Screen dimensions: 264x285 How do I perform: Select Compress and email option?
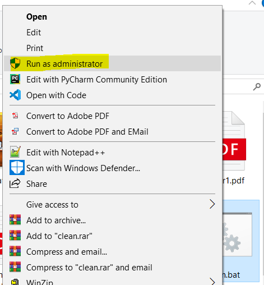[67, 252]
